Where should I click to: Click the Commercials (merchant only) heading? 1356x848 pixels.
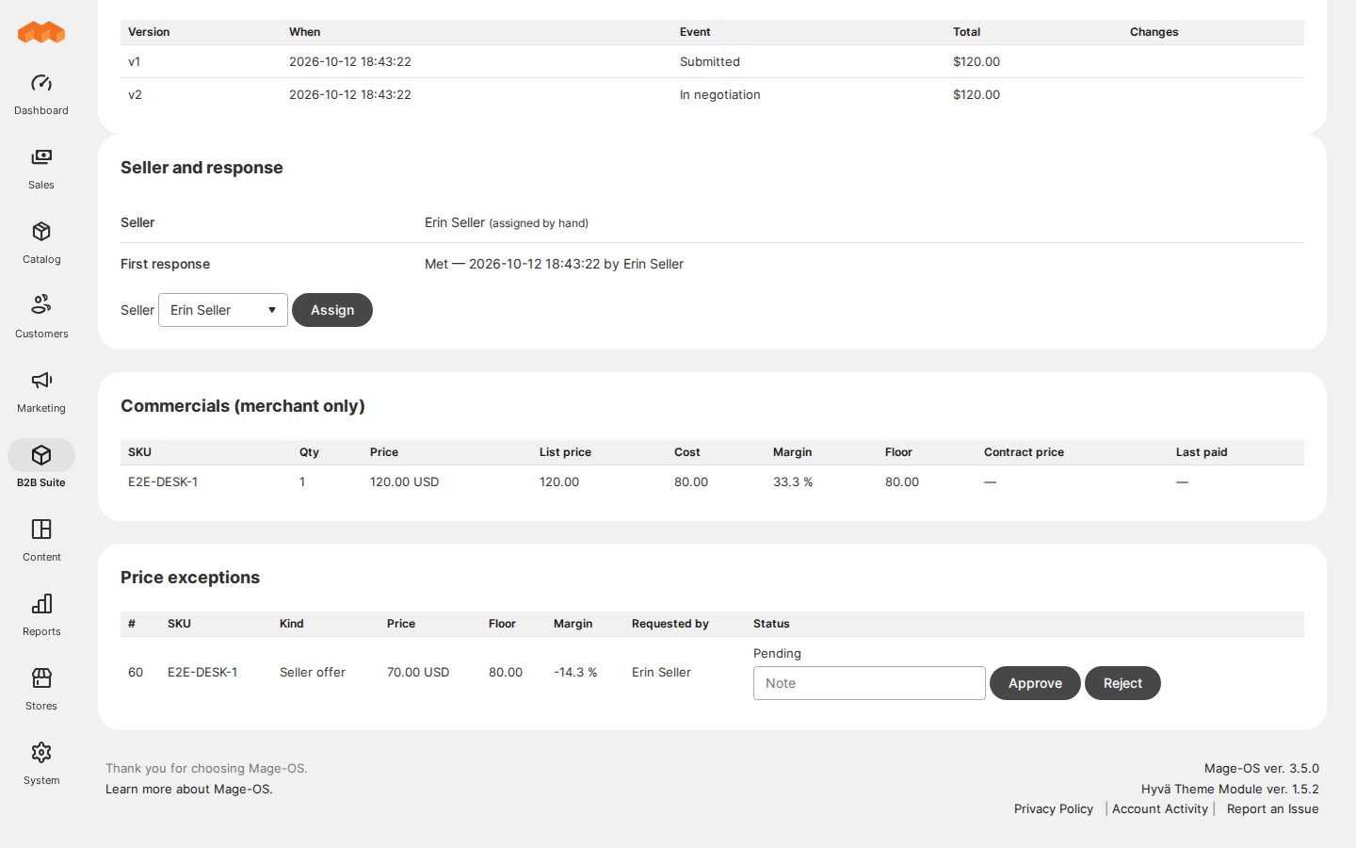[243, 406]
